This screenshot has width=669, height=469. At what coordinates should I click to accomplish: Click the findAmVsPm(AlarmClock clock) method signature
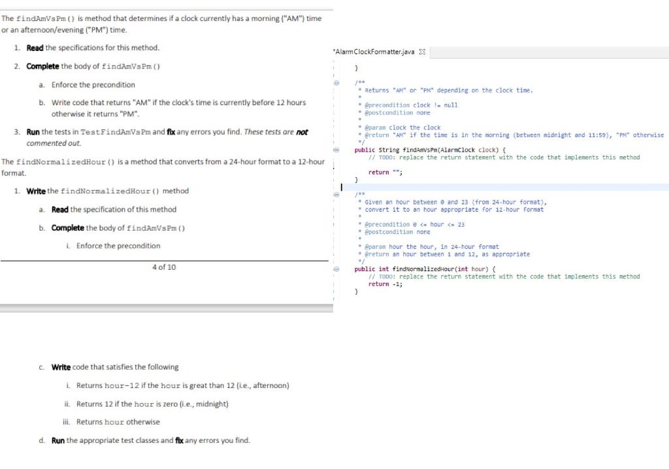tap(430, 150)
